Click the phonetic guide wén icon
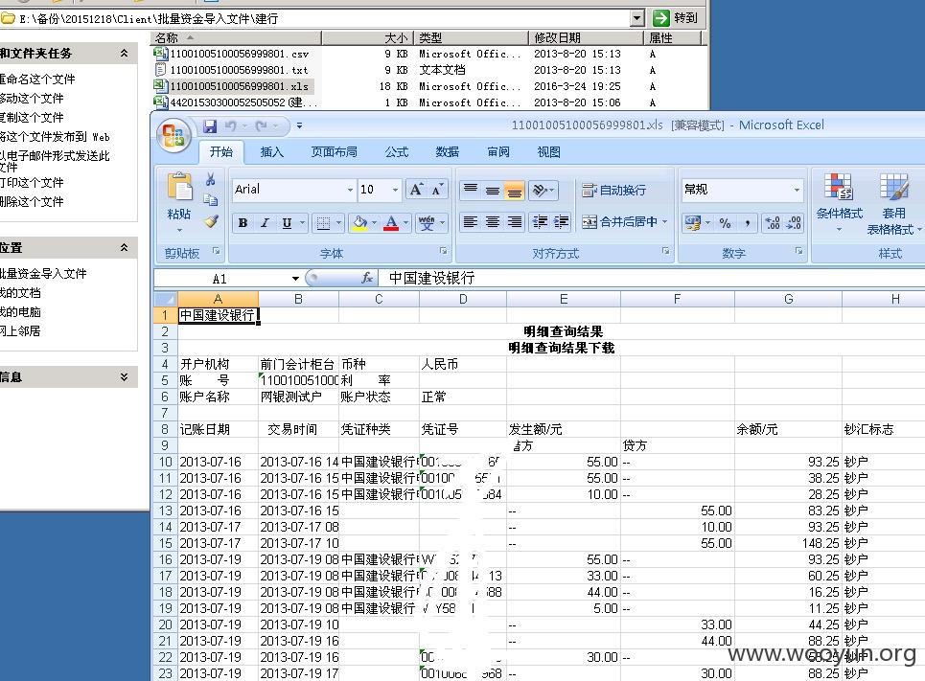925x681 pixels. [427, 223]
